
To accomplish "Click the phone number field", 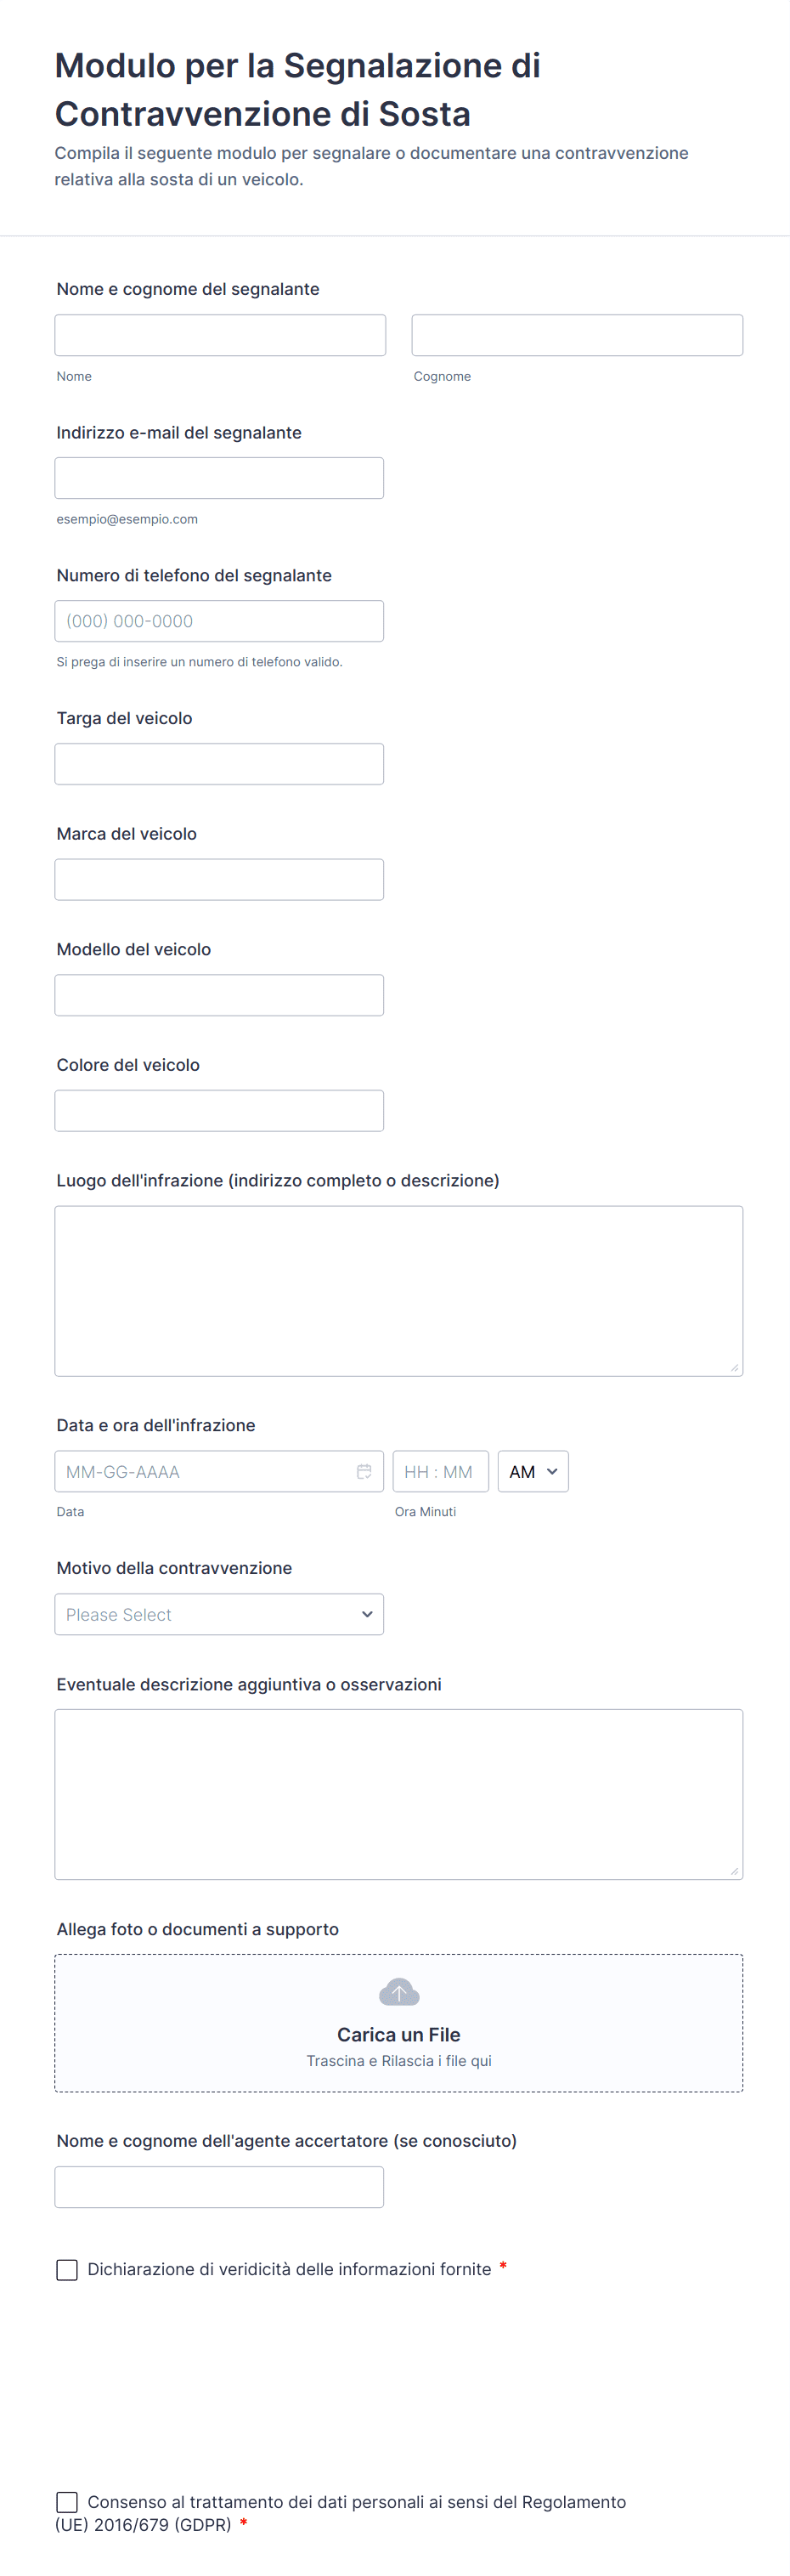I will coord(219,621).
